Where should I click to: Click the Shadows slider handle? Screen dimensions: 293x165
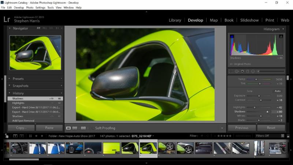(x=267, y=112)
